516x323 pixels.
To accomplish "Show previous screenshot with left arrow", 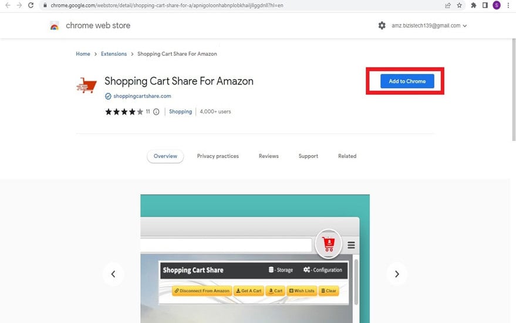I will point(113,274).
